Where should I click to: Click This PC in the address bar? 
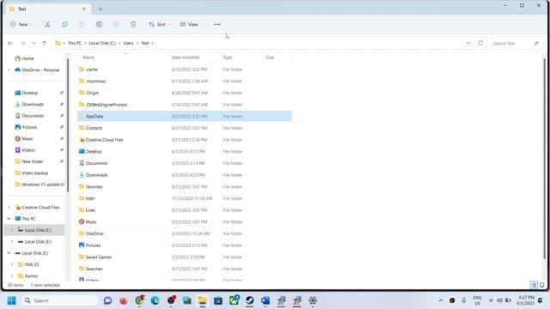[x=75, y=43]
